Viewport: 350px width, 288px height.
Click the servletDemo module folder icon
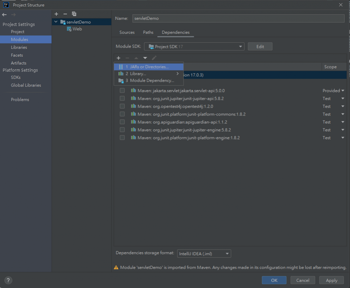click(63, 22)
